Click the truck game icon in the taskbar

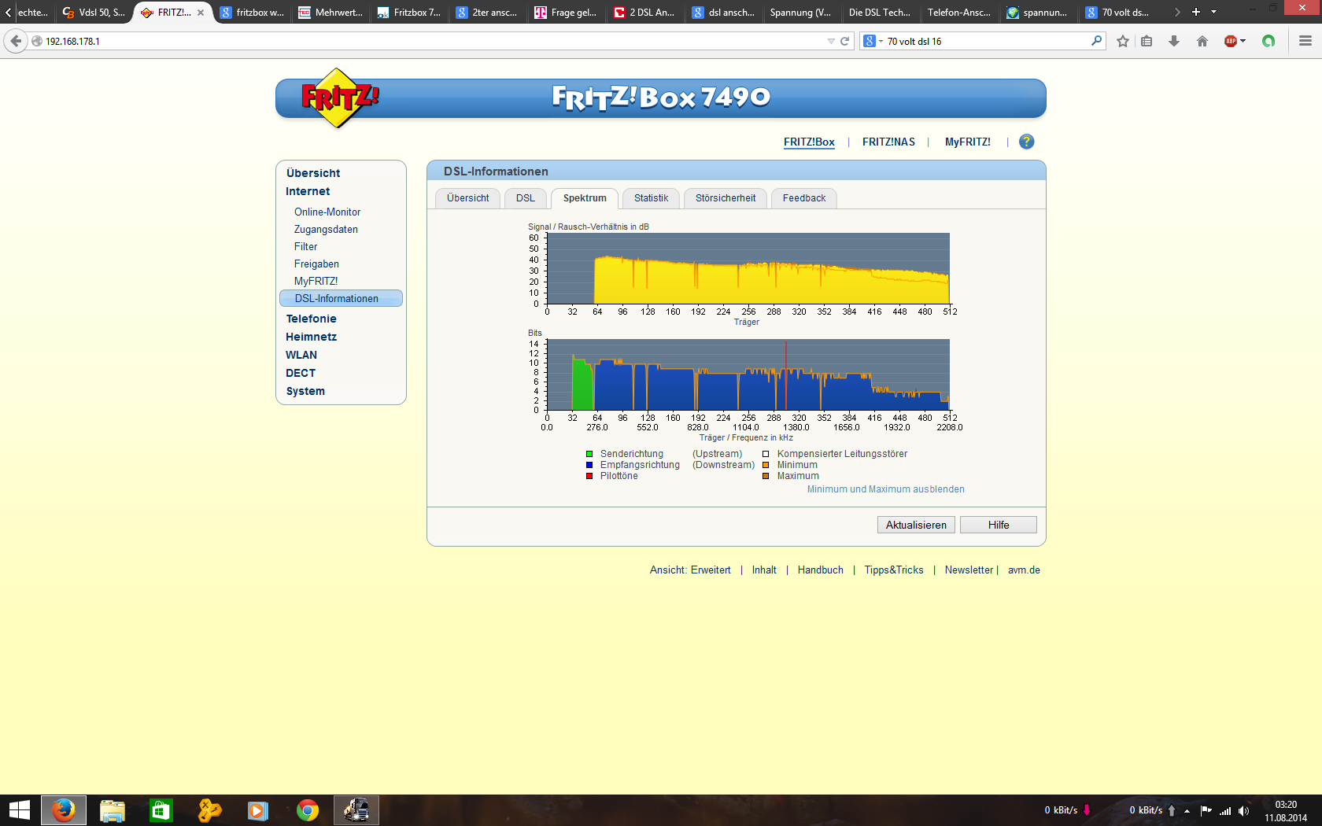356,810
